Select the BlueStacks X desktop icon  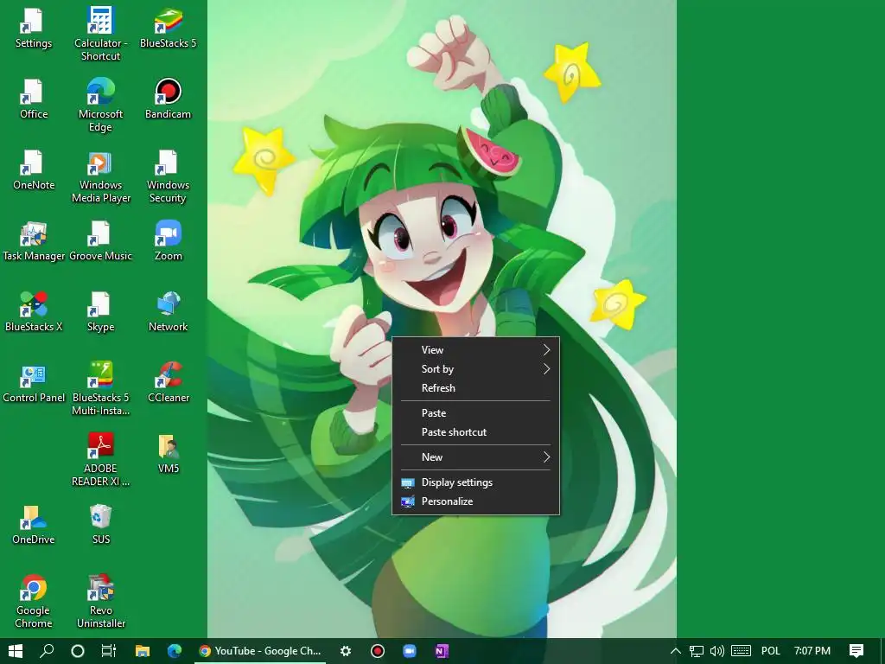34,311
